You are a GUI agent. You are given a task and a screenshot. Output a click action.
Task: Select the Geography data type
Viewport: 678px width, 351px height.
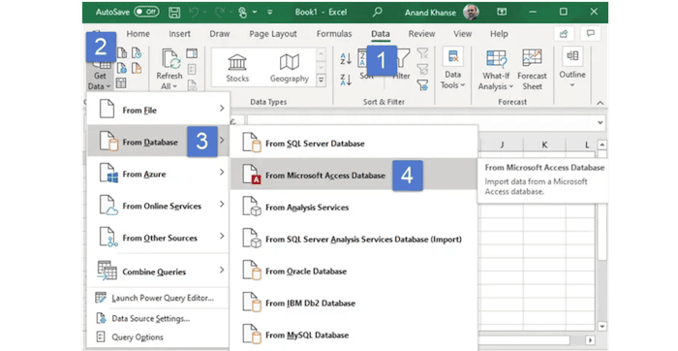[290, 68]
